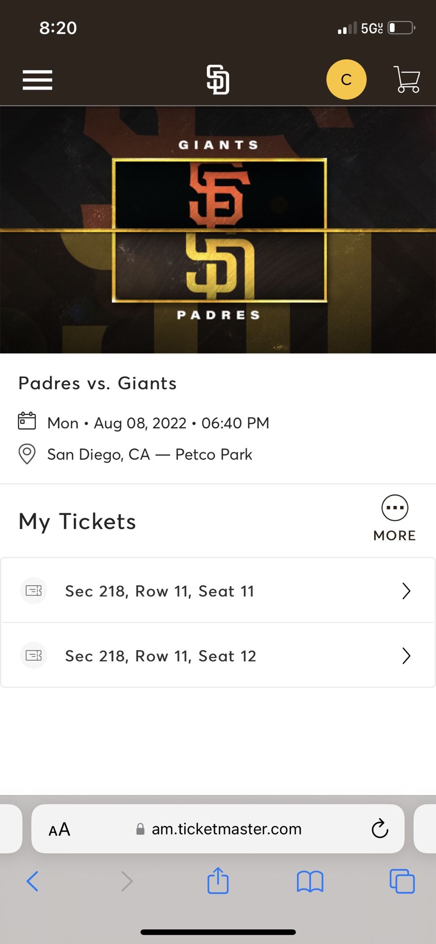Open Safari AA text size menu
Screen dimensions: 436x944
(x=59, y=829)
